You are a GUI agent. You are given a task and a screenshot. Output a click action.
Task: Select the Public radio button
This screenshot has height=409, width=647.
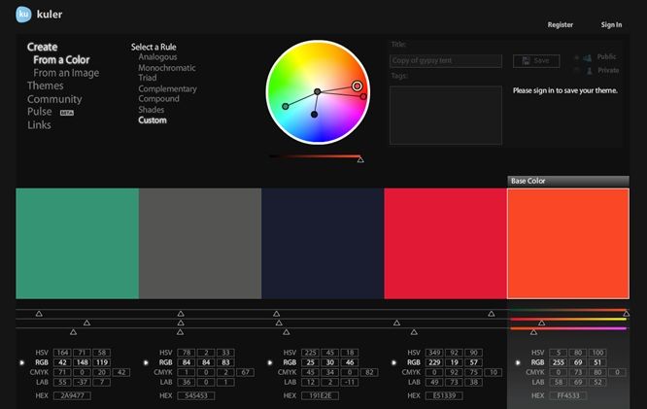[577, 57]
